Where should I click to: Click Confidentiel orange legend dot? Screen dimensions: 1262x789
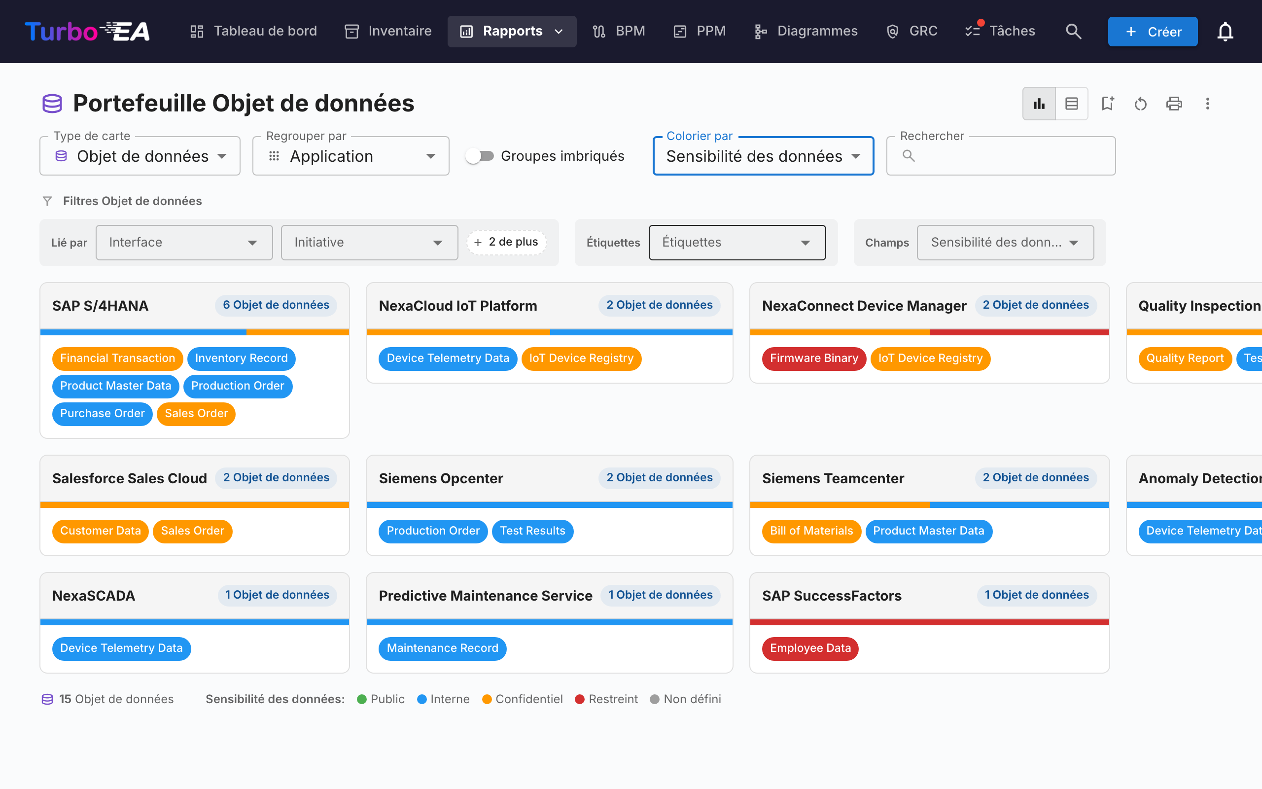[487, 699]
